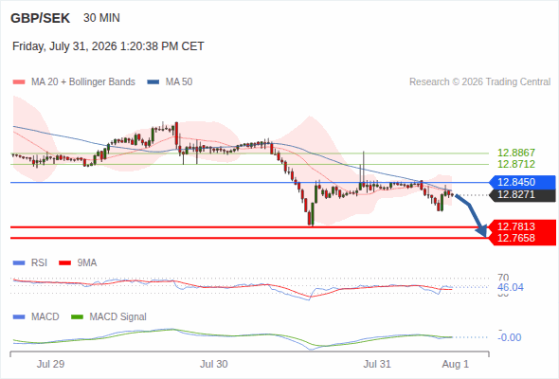The height and width of the screenshot is (379, 559).
Task: Click the red 12.7658 support price tag
Action: pyautogui.click(x=522, y=238)
